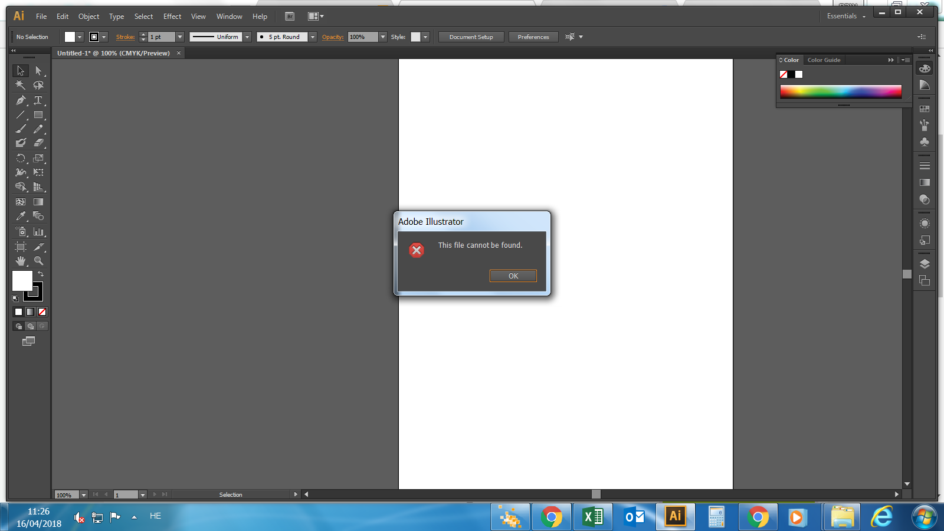
Task: Open the Layers panel from the right dock
Action: click(x=925, y=264)
